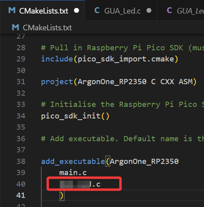Click main.c on line 39
The image size is (204, 207).
pyautogui.click(x=73, y=173)
